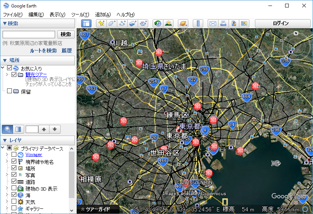Screen dimensions: 313x214
Task: Click route marker 407 on map
Action: [84, 35]
